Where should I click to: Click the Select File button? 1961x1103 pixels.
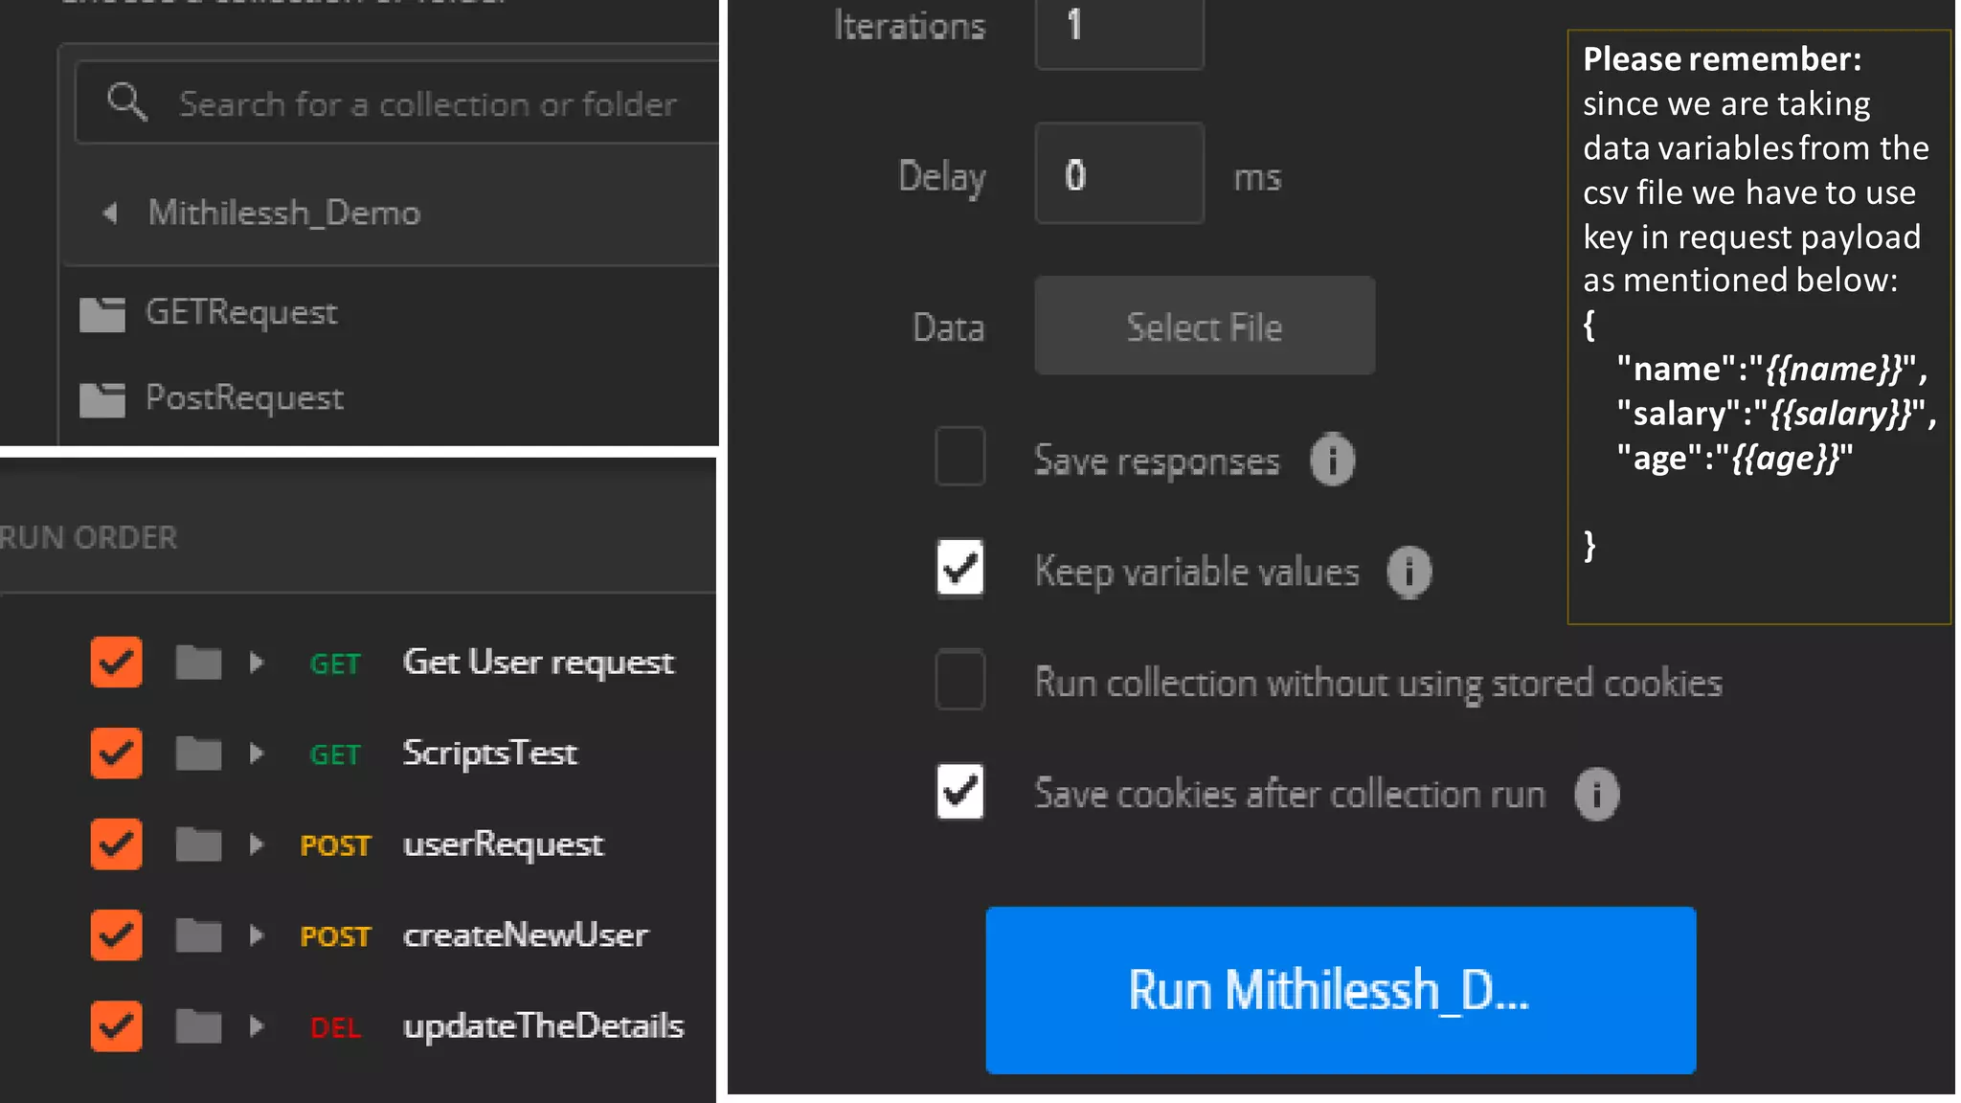1204,326
